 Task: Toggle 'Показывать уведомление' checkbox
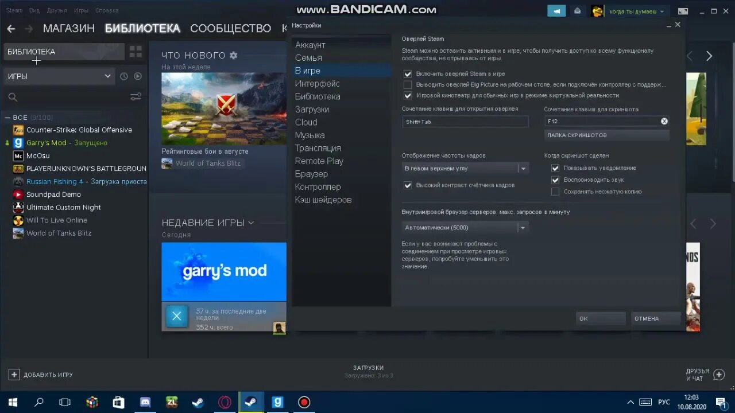click(555, 168)
